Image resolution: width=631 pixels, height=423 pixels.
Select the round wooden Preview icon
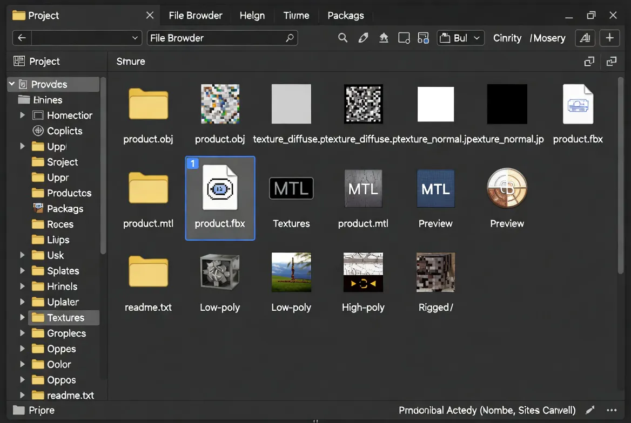[507, 188]
